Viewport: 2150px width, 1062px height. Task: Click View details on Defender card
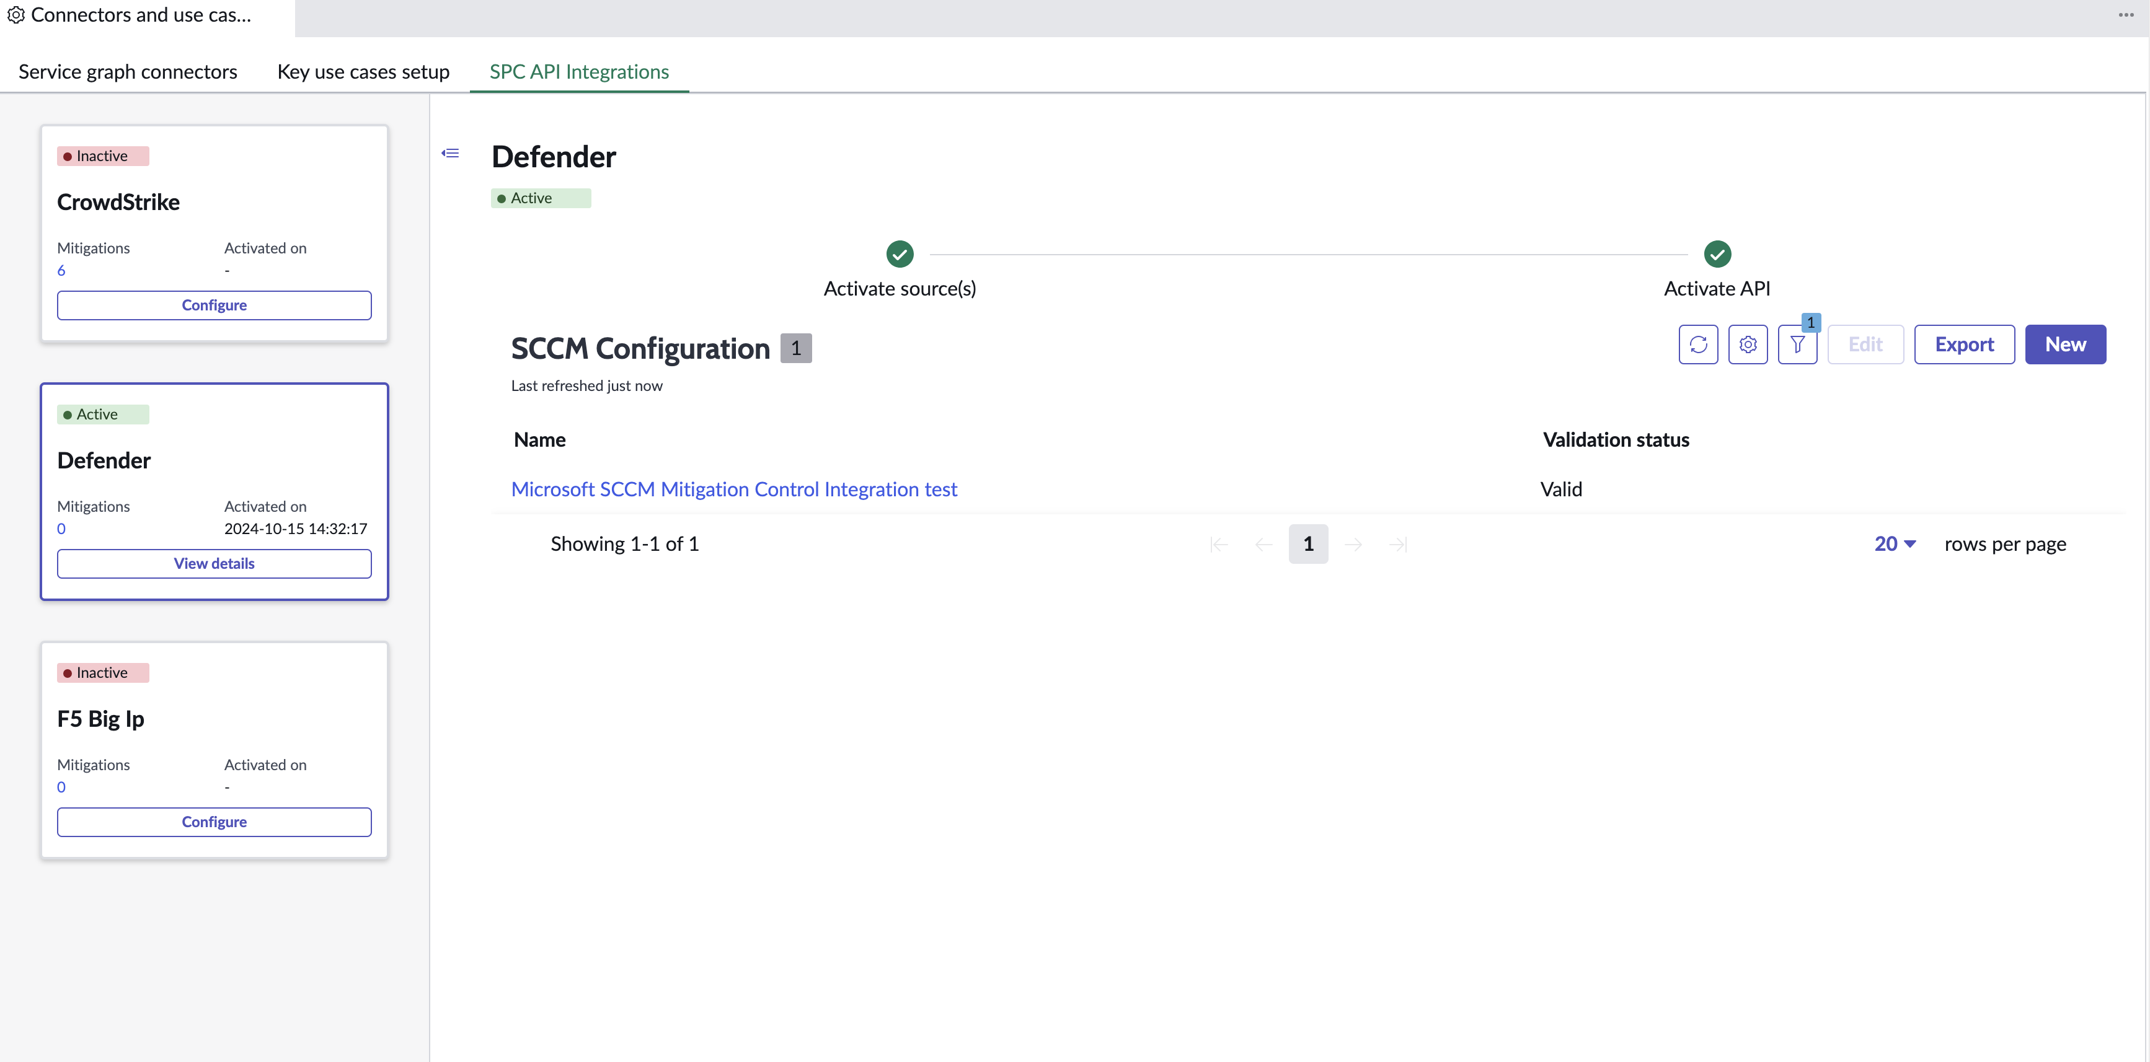pyautogui.click(x=215, y=564)
